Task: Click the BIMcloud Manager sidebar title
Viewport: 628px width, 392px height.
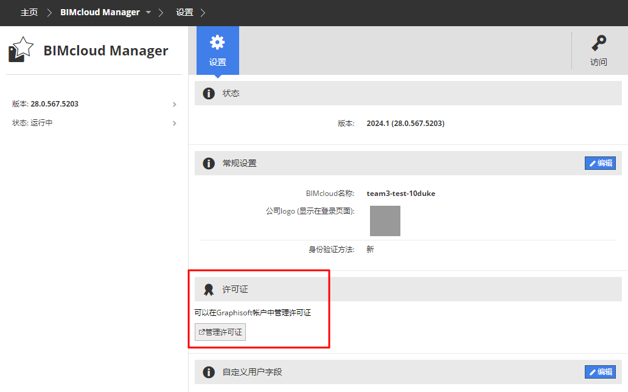Action: pos(106,51)
